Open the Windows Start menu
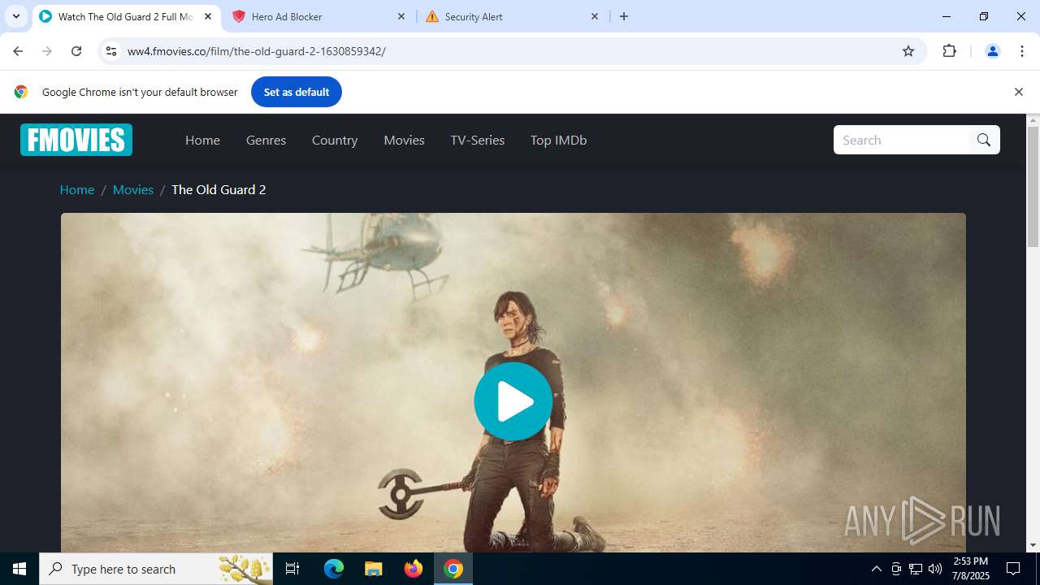1040x585 pixels. click(19, 569)
